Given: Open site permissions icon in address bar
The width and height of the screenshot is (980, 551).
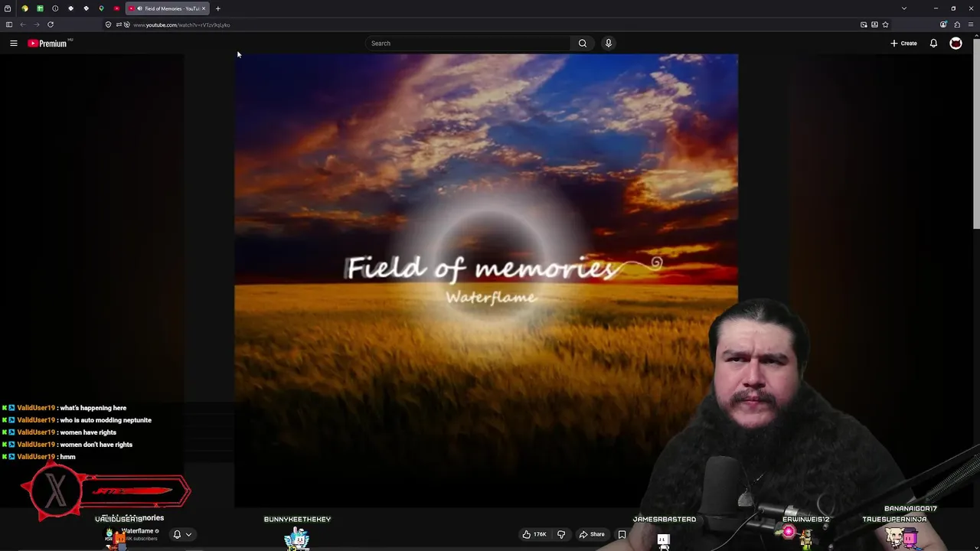Looking at the screenshot, I should point(119,24).
